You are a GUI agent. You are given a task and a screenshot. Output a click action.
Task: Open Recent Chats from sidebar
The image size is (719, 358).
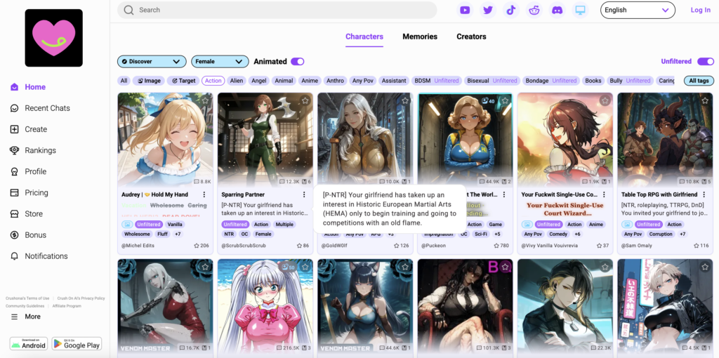click(40, 108)
